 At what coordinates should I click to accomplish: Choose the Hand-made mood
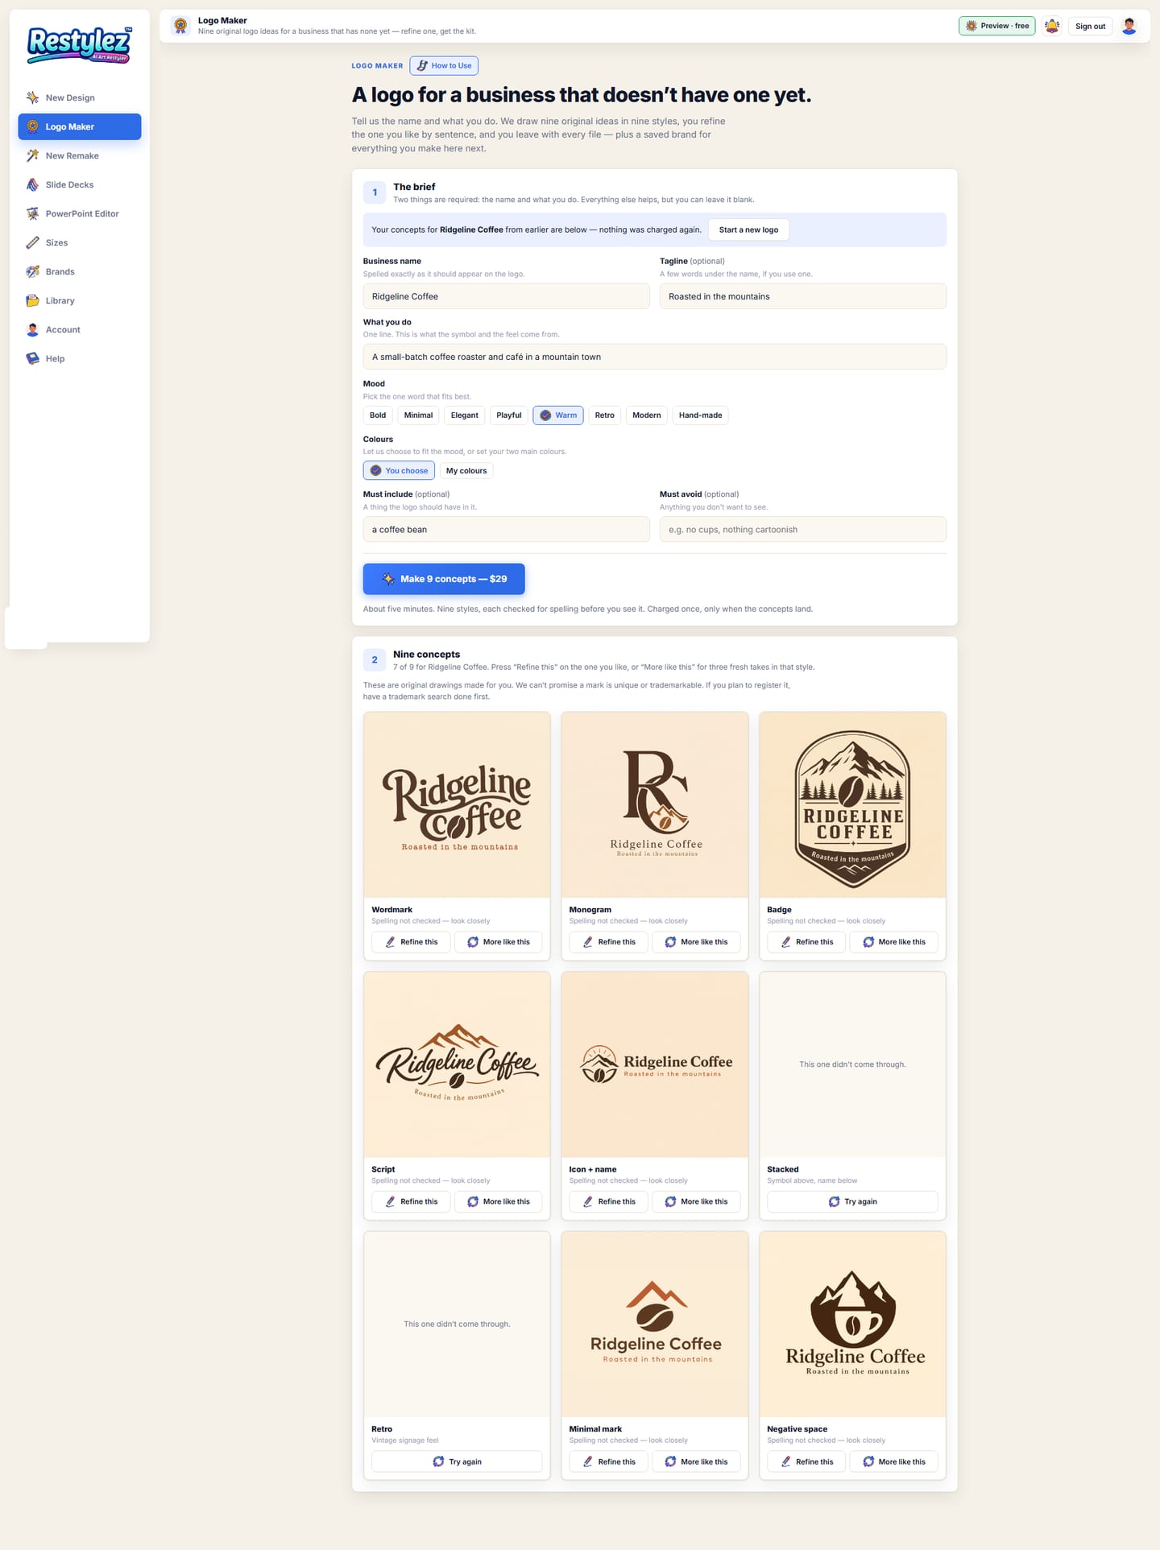(700, 415)
